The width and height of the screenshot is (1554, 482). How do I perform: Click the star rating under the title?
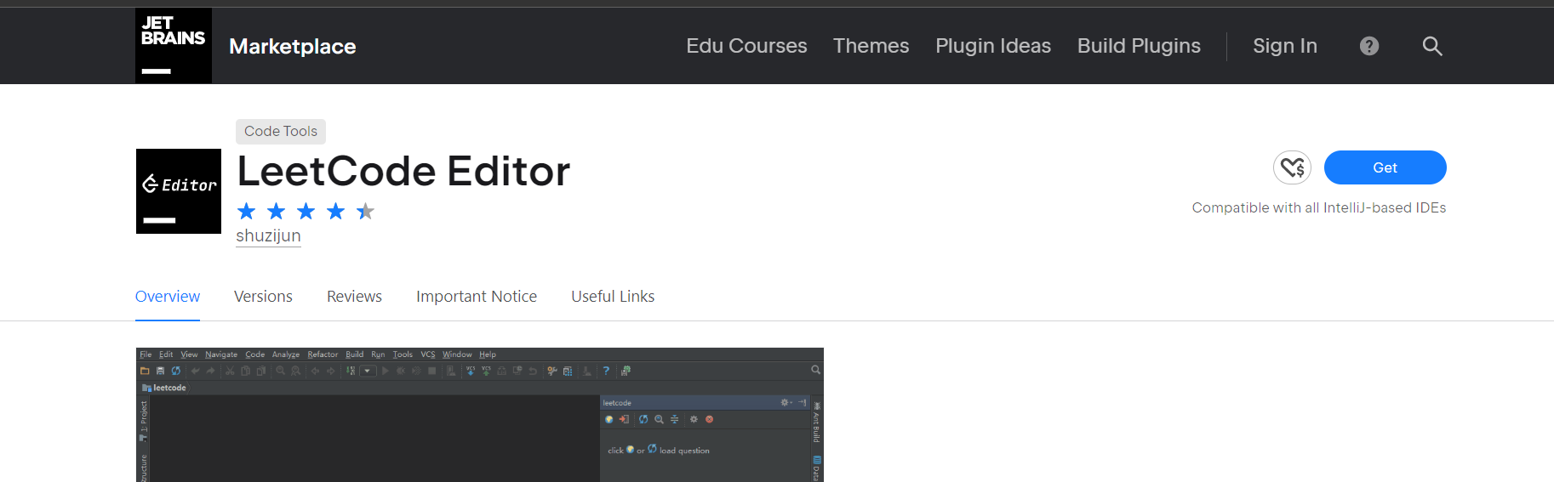click(306, 211)
